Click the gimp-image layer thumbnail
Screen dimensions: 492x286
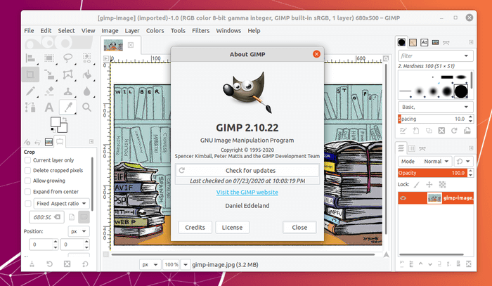click(434, 198)
